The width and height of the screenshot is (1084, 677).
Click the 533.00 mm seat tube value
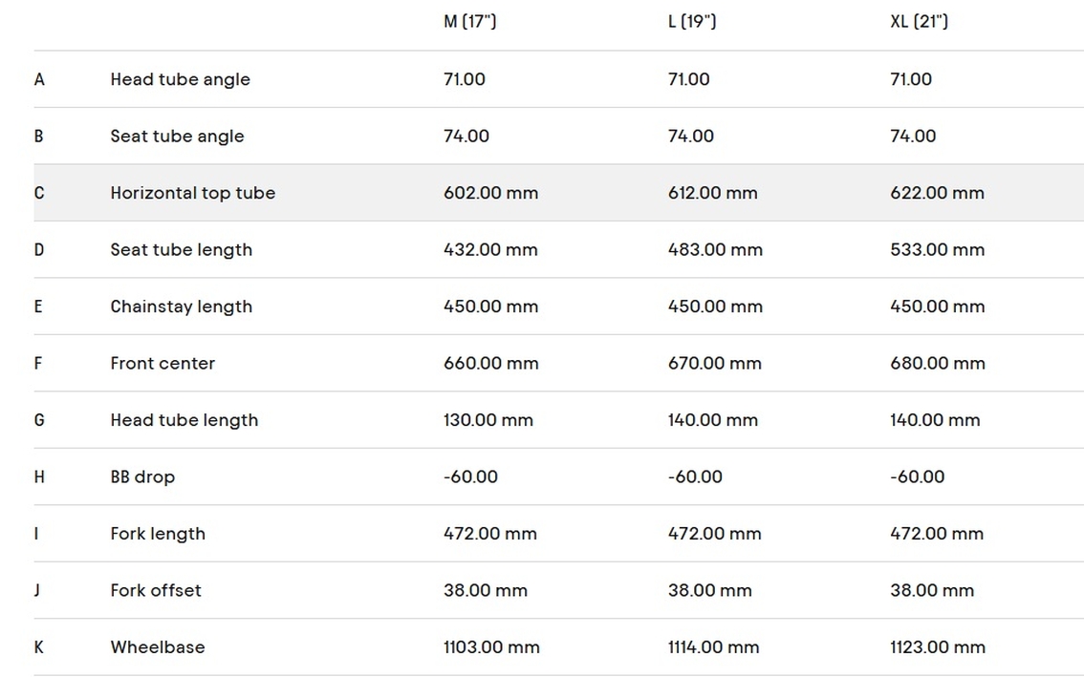tap(937, 249)
